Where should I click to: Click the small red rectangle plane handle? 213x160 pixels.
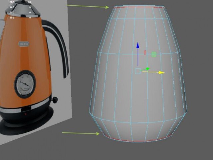pos(145,52)
